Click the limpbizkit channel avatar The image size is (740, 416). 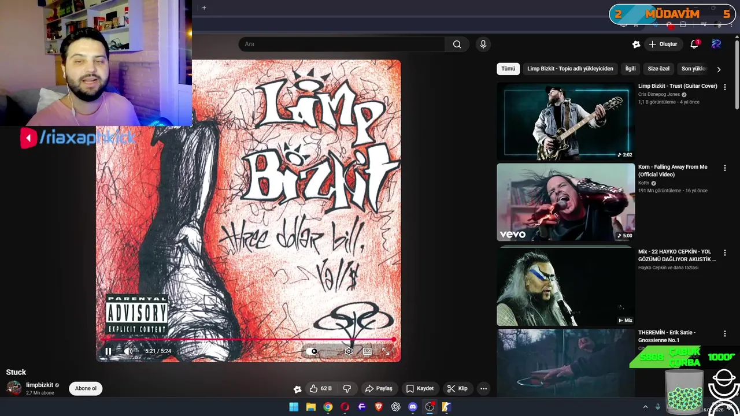point(14,388)
